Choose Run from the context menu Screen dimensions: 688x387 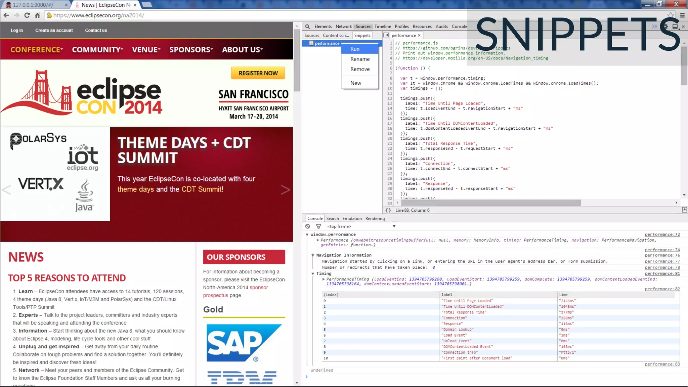pyautogui.click(x=355, y=49)
